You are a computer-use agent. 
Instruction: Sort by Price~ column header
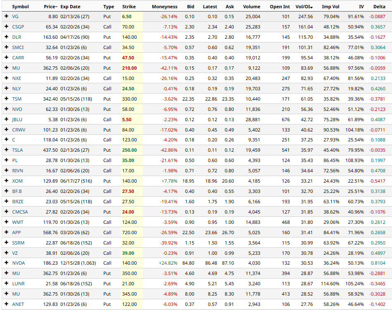point(51,7)
